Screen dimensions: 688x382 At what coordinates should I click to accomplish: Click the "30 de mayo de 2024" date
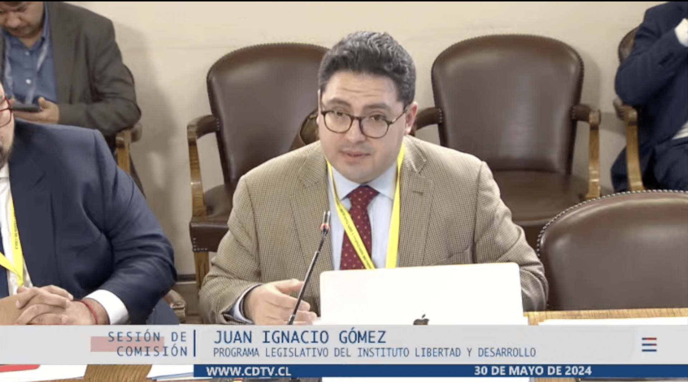[532, 371]
